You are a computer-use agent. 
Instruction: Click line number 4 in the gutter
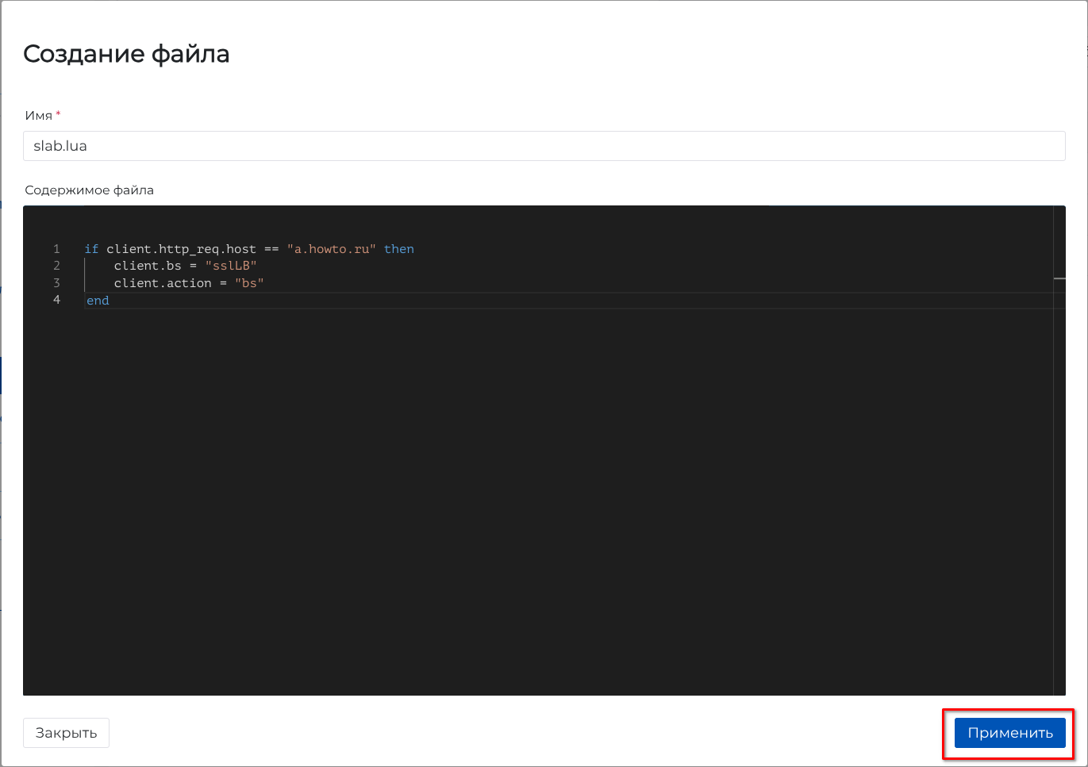click(56, 300)
